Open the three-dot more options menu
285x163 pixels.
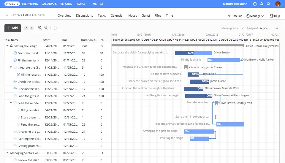pos(276,28)
